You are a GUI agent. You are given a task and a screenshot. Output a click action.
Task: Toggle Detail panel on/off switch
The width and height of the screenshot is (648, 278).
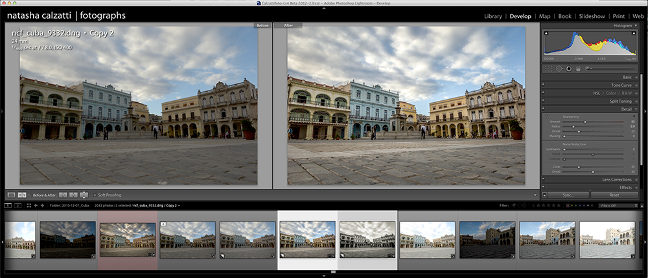pyautogui.click(x=543, y=109)
